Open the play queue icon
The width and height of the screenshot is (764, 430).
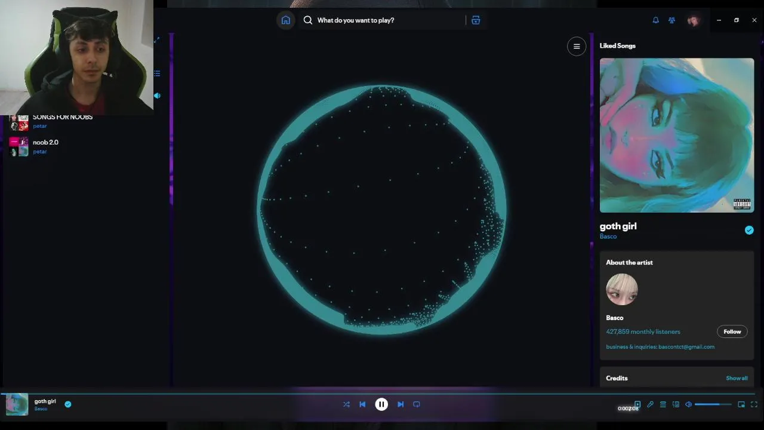click(x=663, y=404)
